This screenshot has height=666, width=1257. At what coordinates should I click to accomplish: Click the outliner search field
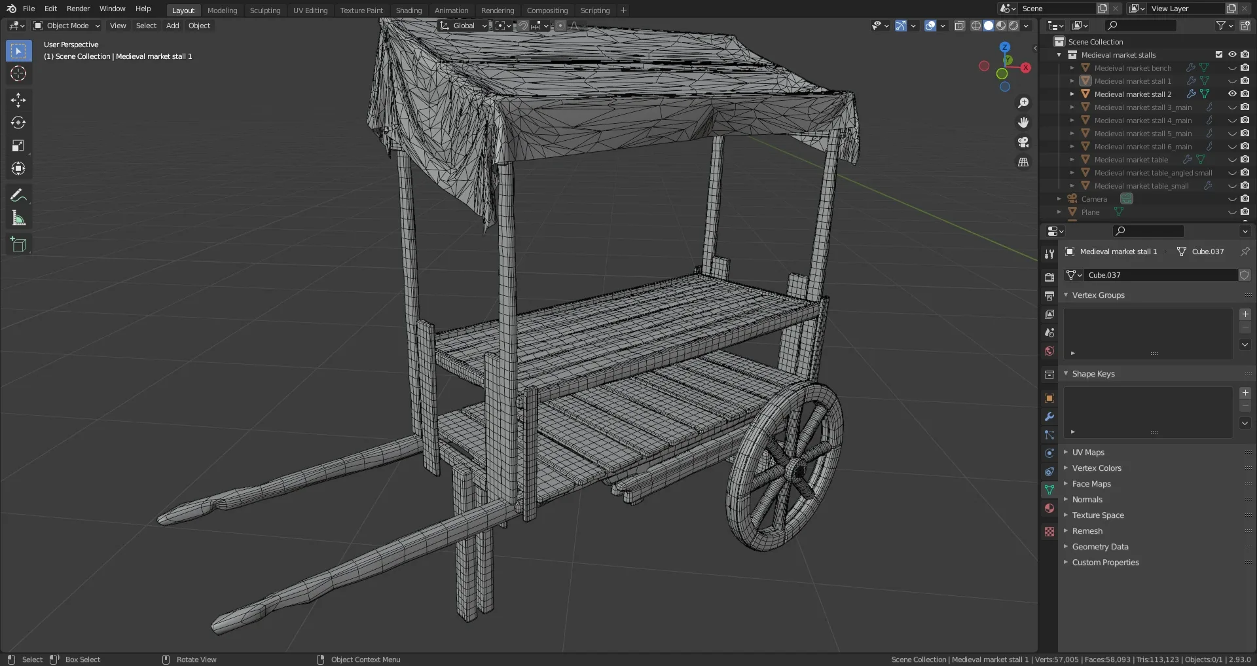coord(1140,26)
